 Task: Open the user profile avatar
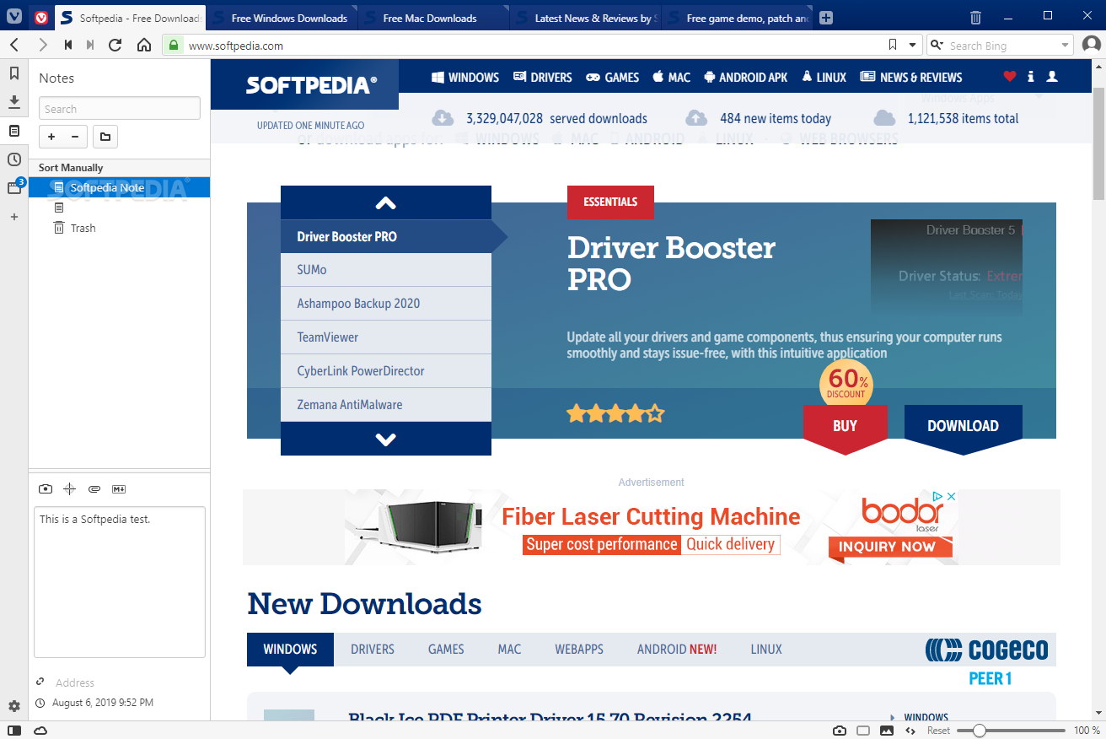(1092, 45)
